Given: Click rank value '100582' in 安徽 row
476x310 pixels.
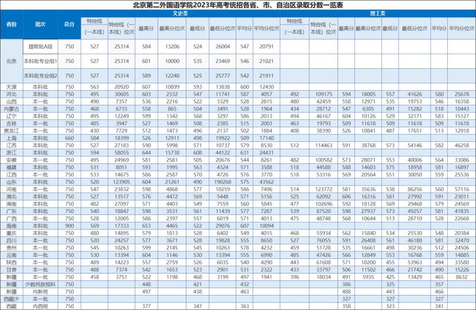Looking at the screenshot, I should pyautogui.click(x=324, y=160).
